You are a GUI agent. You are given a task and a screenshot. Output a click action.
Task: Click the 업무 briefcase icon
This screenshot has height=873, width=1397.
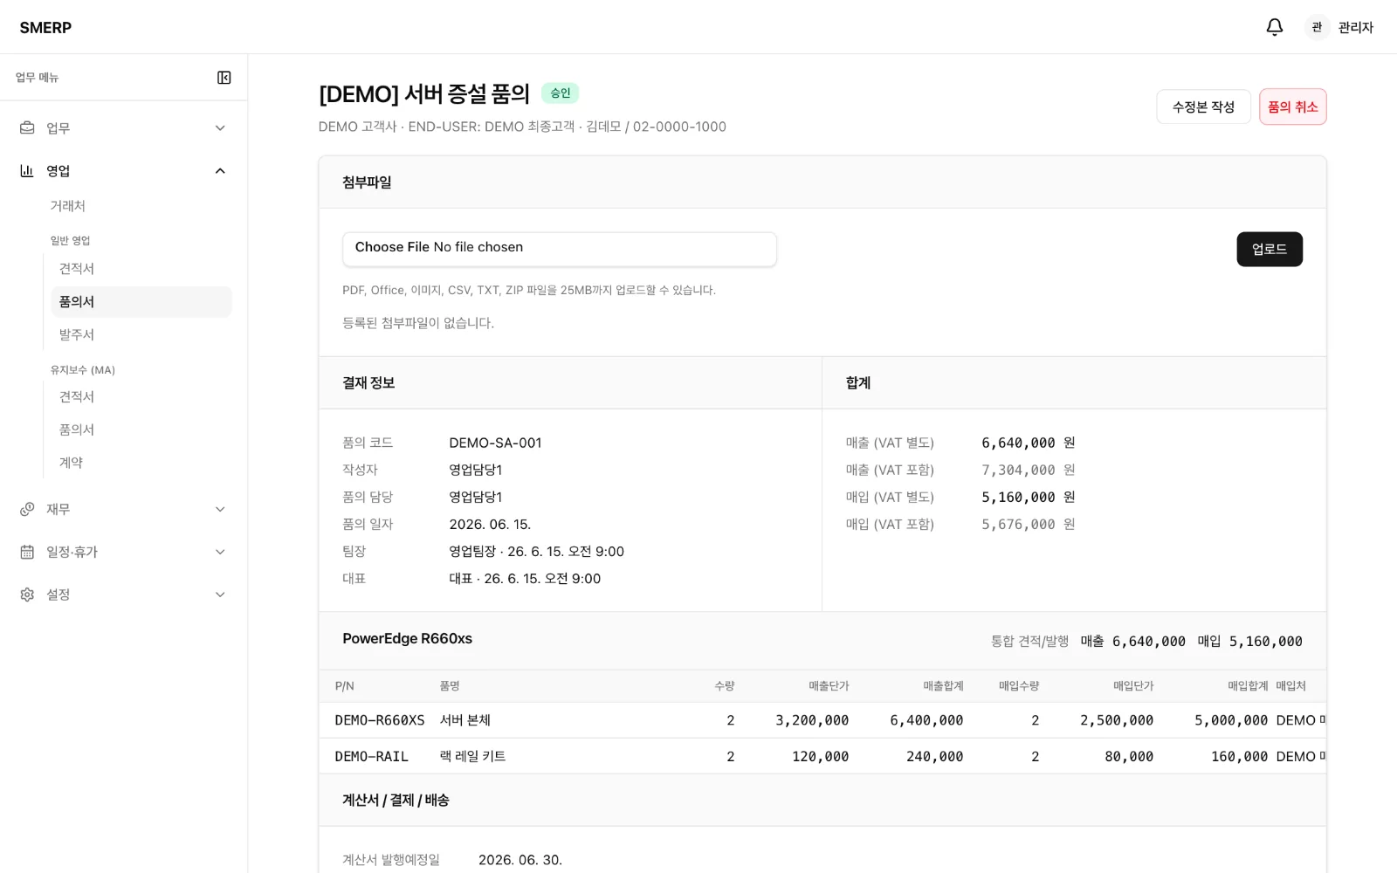[x=27, y=127]
